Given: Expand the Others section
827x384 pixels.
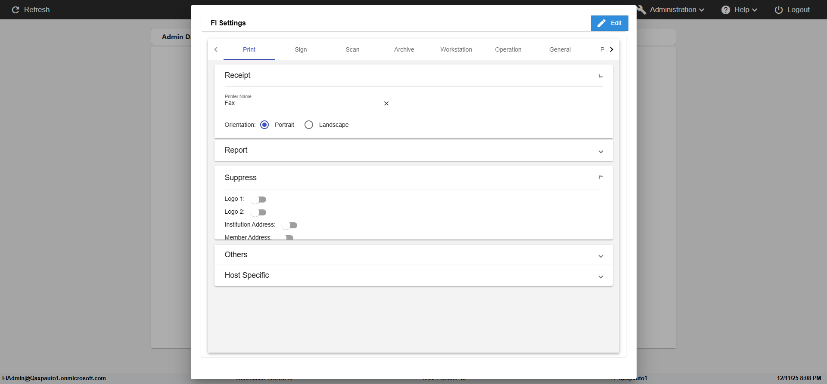Looking at the screenshot, I should click(x=600, y=256).
